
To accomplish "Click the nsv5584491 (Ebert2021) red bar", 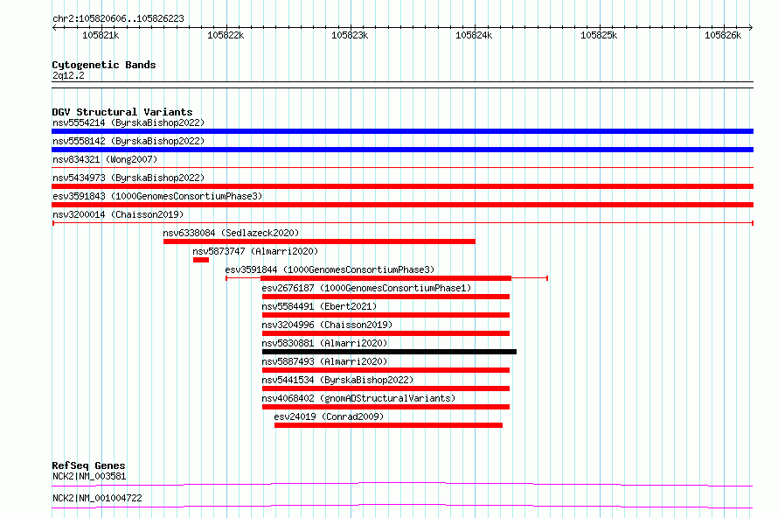I will 386,315.
